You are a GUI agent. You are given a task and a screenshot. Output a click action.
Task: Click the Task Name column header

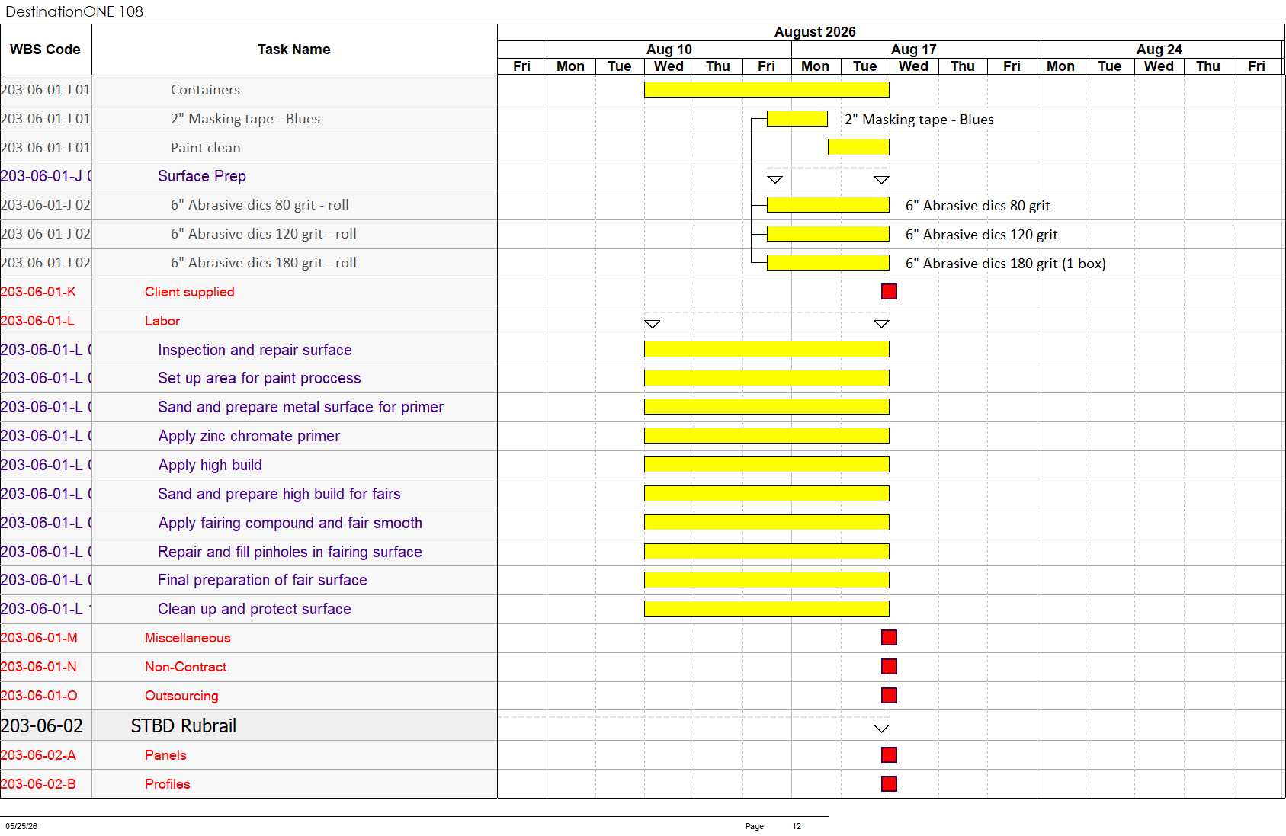point(294,50)
